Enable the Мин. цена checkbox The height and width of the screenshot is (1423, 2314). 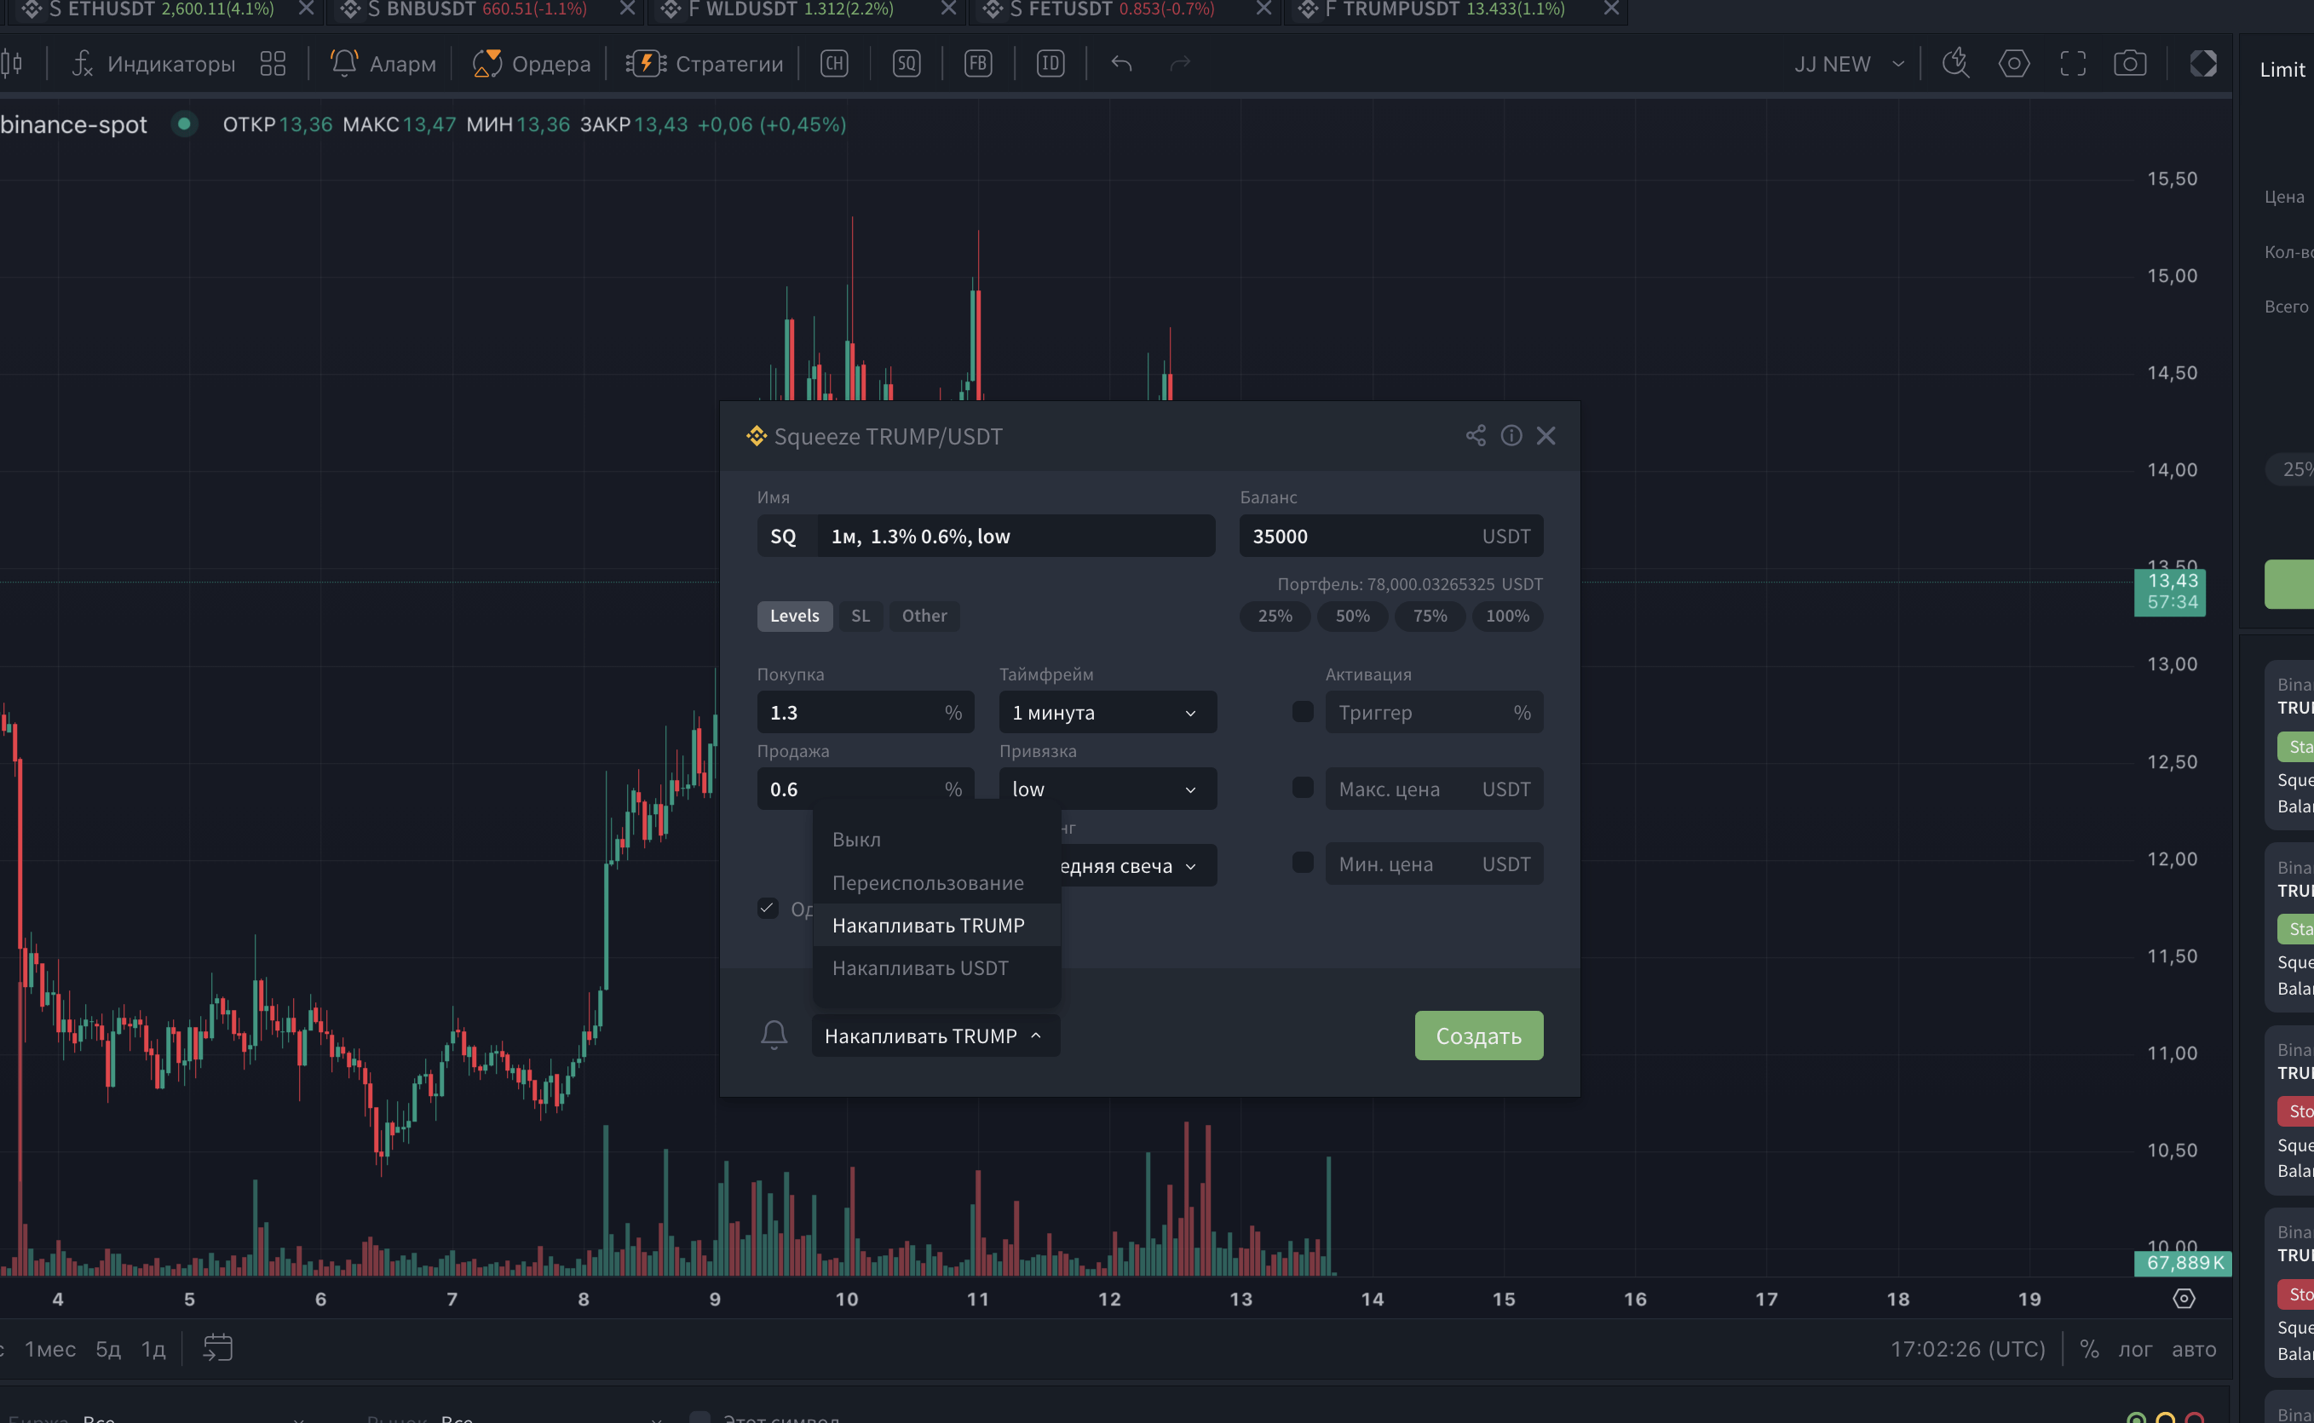1303,862
